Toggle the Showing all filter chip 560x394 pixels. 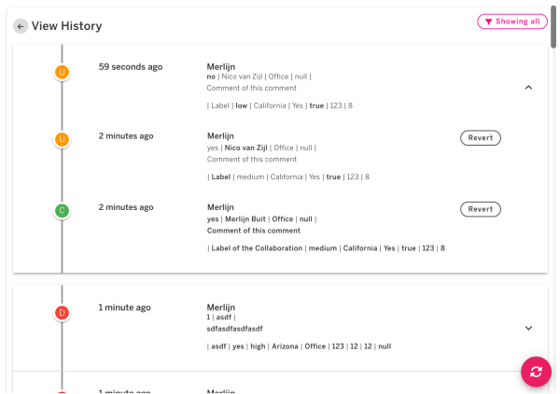[512, 21]
